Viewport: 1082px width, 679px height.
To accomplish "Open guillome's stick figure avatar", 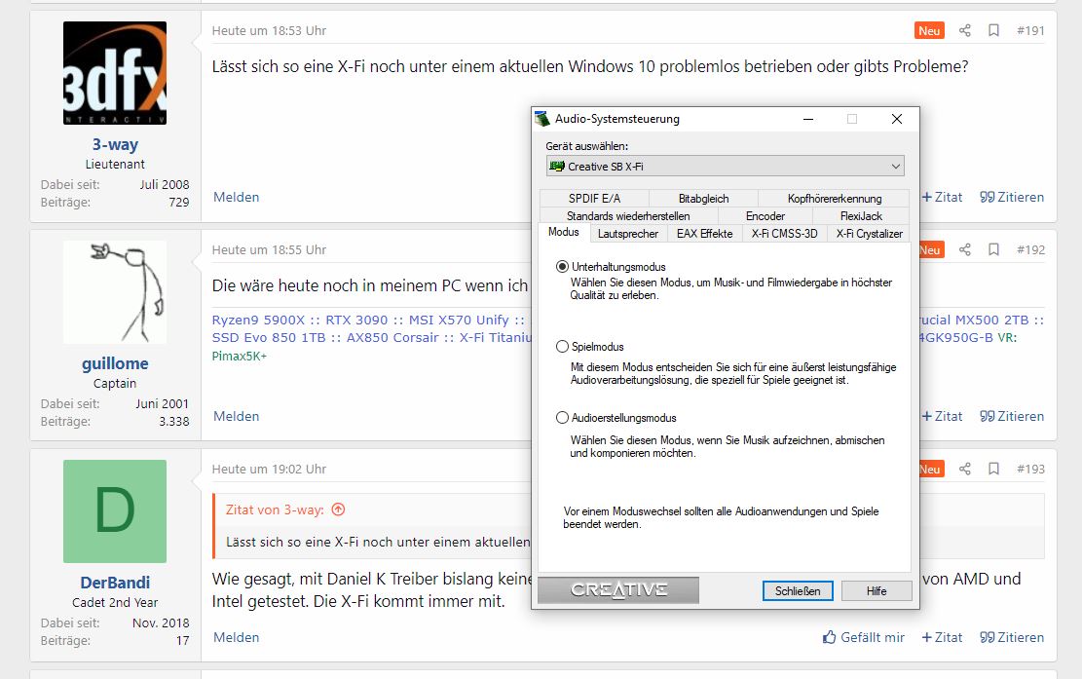I will point(115,292).
